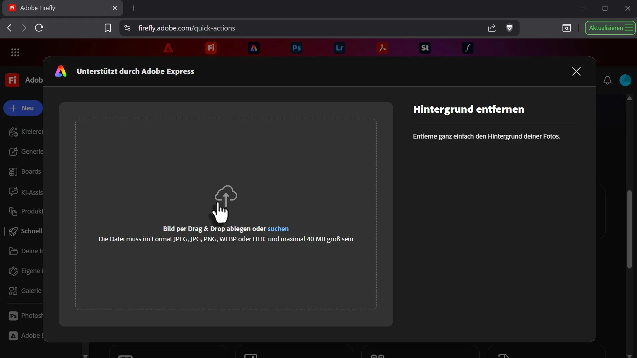This screenshot has height=358, width=637.
Task: Launch the Lightroom icon in the app bar
Action: 339,48
